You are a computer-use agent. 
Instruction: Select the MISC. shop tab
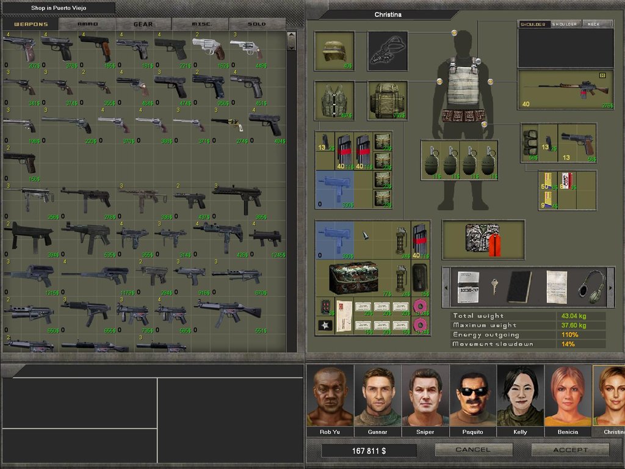coord(200,24)
